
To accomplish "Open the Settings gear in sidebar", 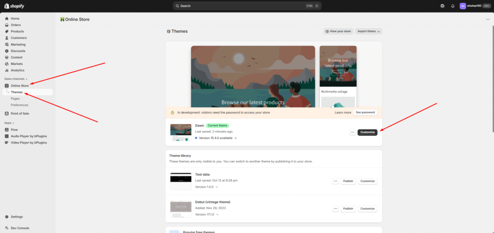I will point(7,217).
